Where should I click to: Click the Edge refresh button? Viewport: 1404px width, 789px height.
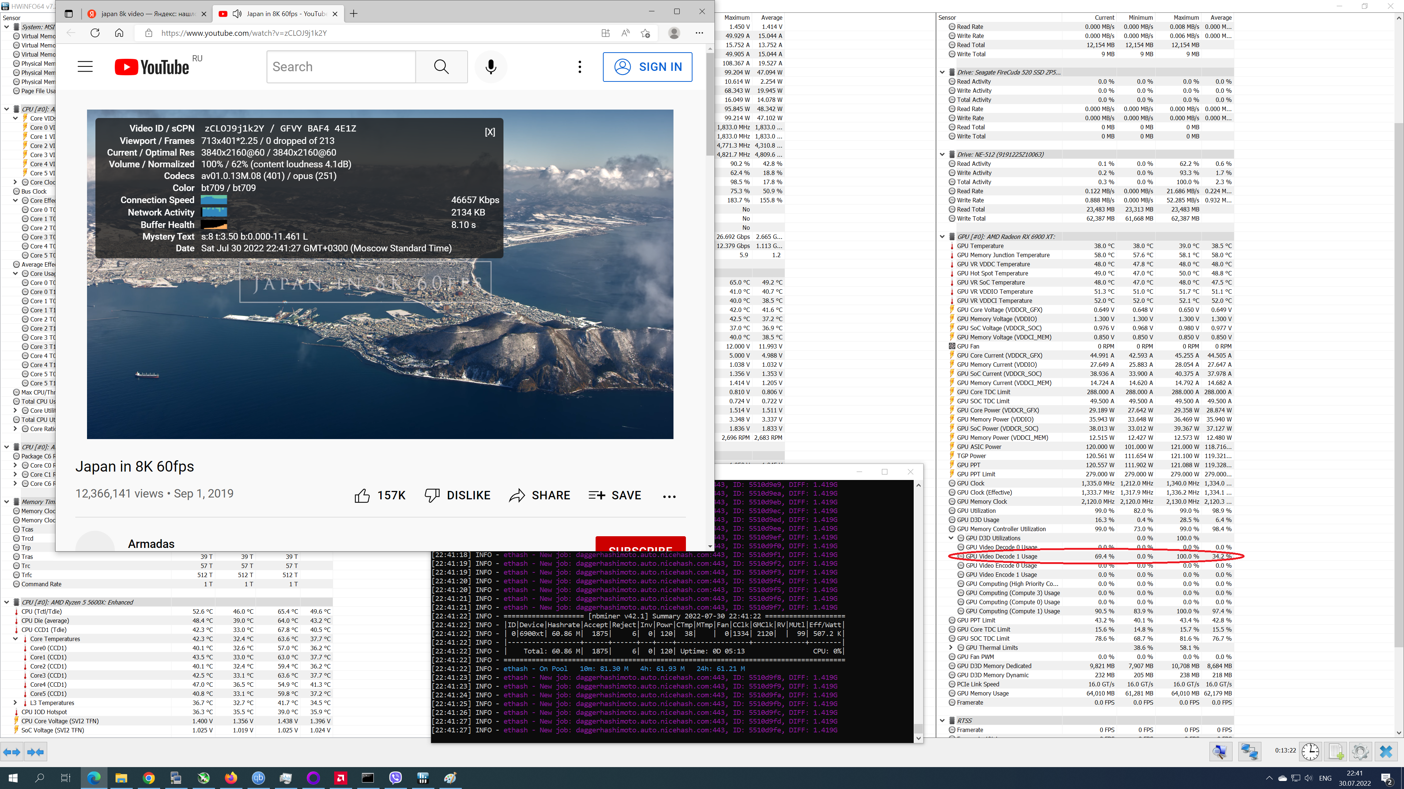click(95, 33)
